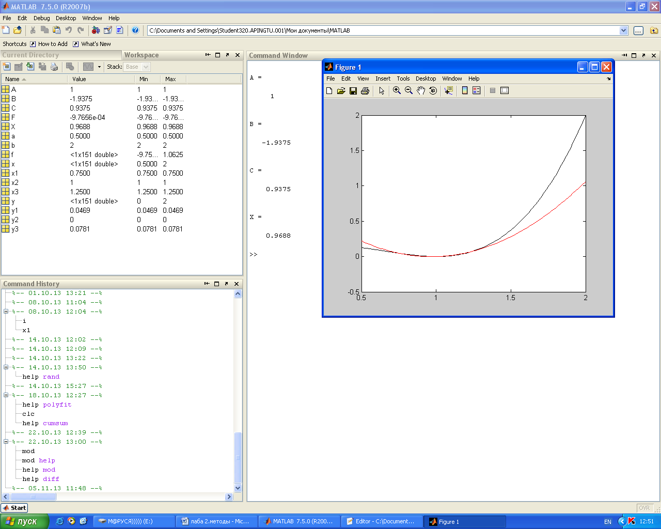The image size is (661, 529).
Task: Select variable F row in Workspace
Action: [x=121, y=117]
